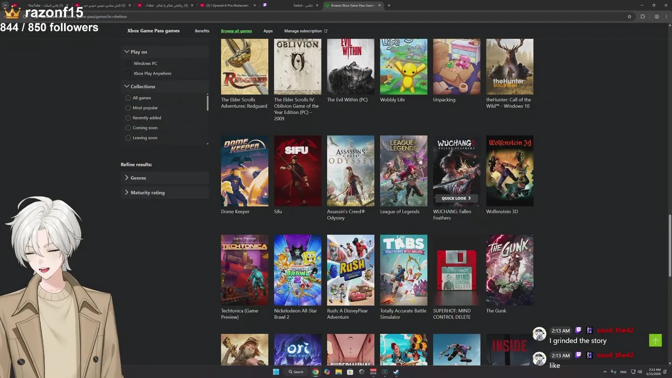Open The Gunk cover art
This screenshot has height=378, width=672.
(510, 270)
